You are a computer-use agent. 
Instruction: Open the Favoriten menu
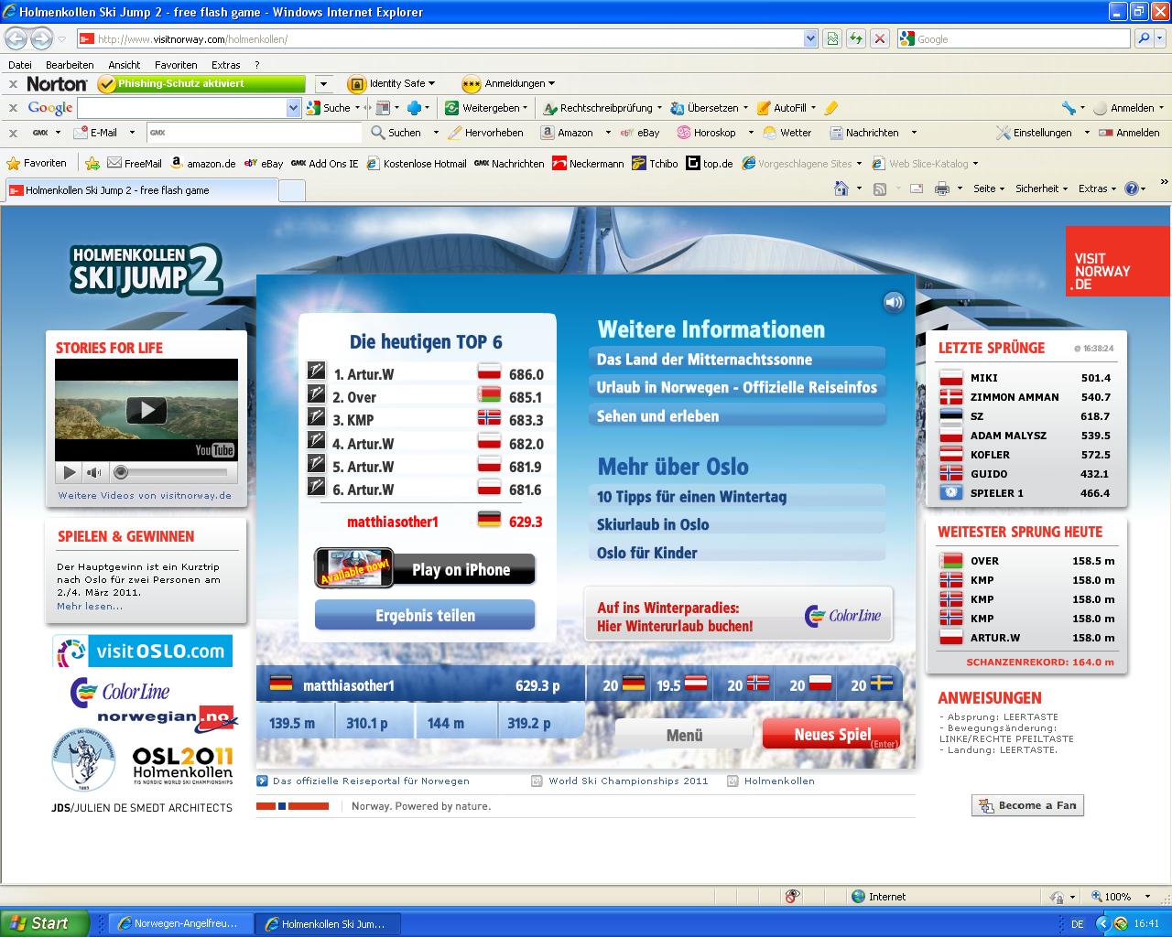176,65
